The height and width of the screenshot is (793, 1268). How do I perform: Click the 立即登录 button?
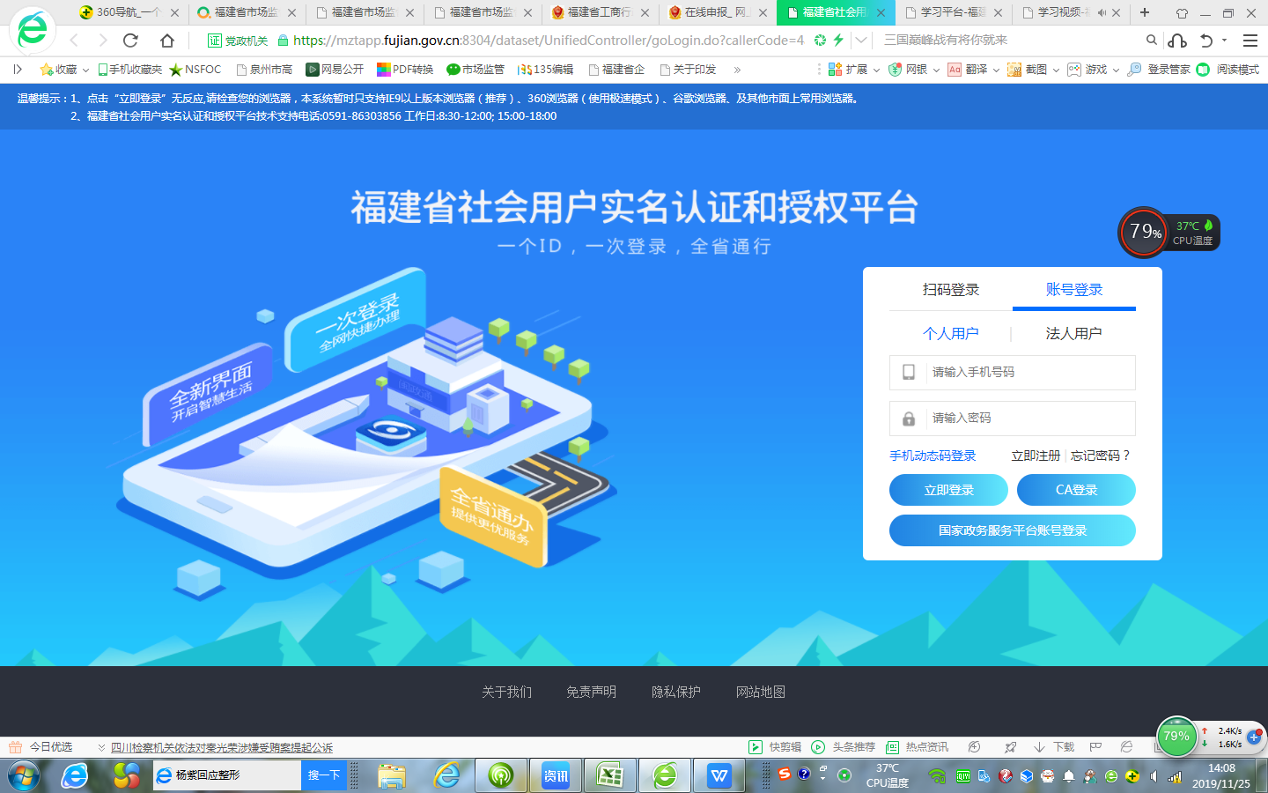[x=948, y=490]
